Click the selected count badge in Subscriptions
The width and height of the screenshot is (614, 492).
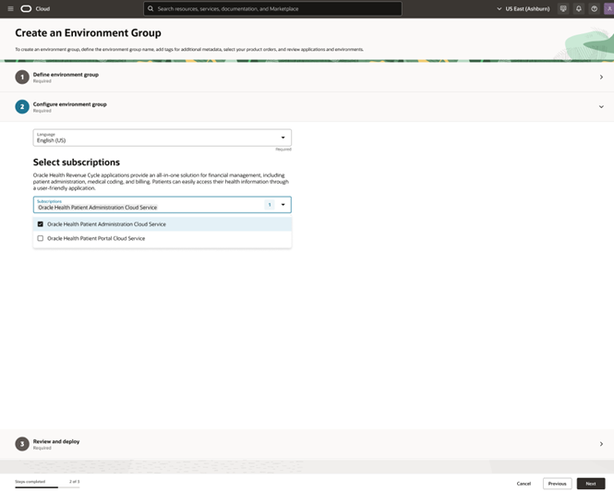(x=270, y=205)
